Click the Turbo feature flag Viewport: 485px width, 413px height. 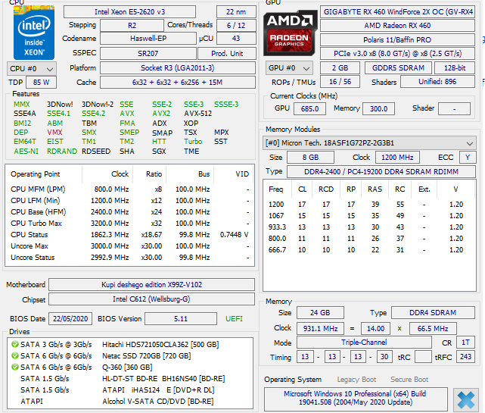tap(193, 142)
